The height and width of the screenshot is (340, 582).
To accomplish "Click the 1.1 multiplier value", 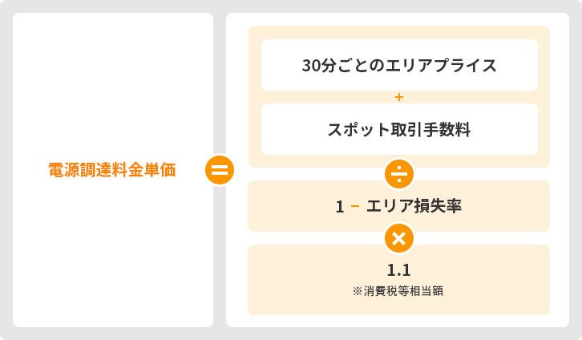I will pyautogui.click(x=398, y=269).
